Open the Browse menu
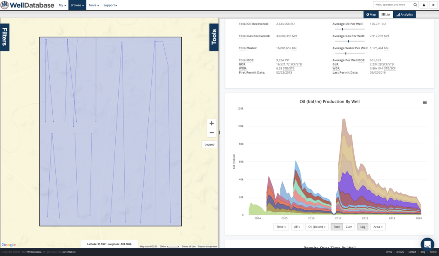This screenshot has width=439, height=256. click(x=77, y=5)
